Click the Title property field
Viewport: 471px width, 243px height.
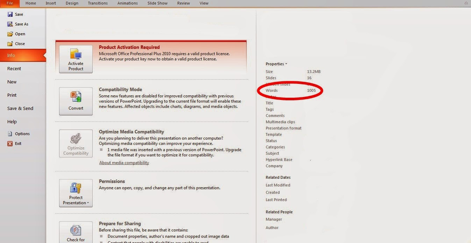point(269,103)
